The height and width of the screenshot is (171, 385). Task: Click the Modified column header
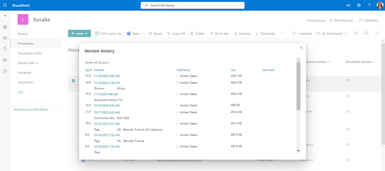click(99, 70)
